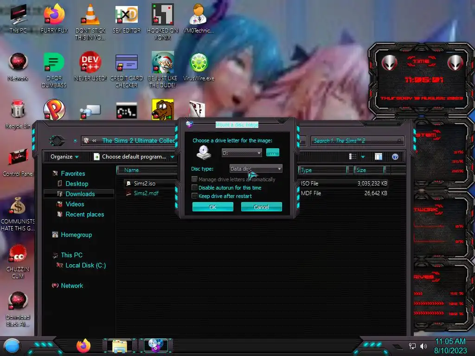Open the network tray icon
The image size is (475, 356).
412,346
